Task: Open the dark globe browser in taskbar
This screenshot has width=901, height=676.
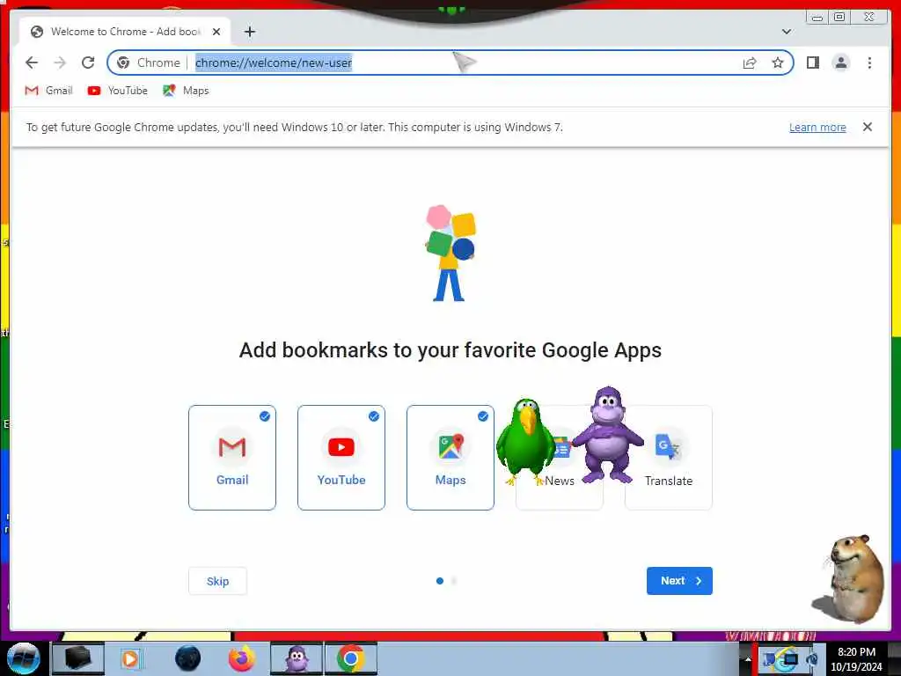Action: pos(187,658)
